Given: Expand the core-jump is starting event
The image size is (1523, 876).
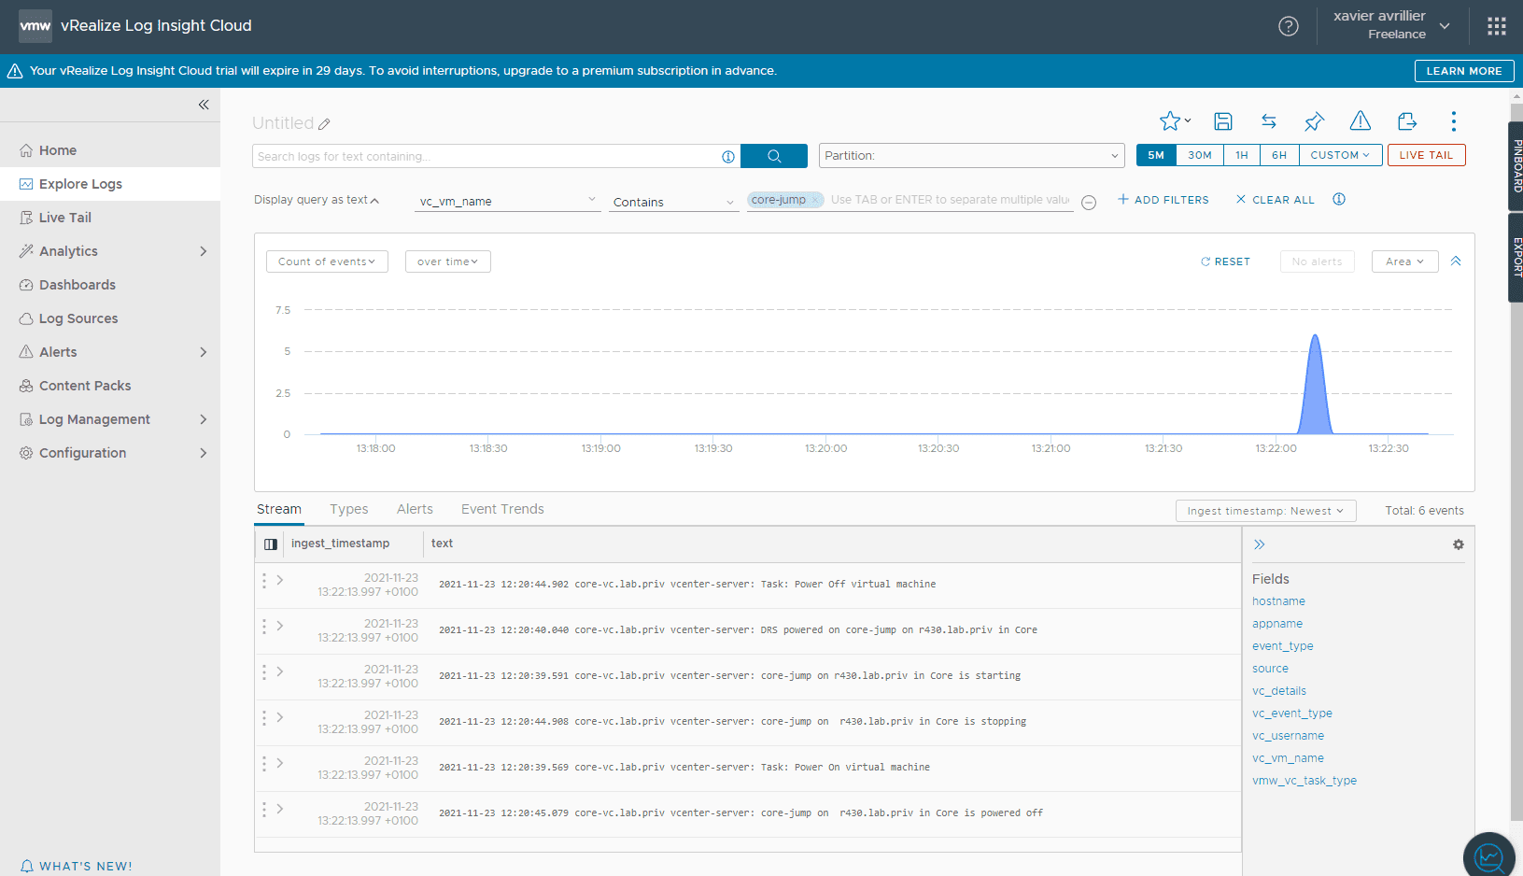Looking at the screenshot, I should 279,672.
